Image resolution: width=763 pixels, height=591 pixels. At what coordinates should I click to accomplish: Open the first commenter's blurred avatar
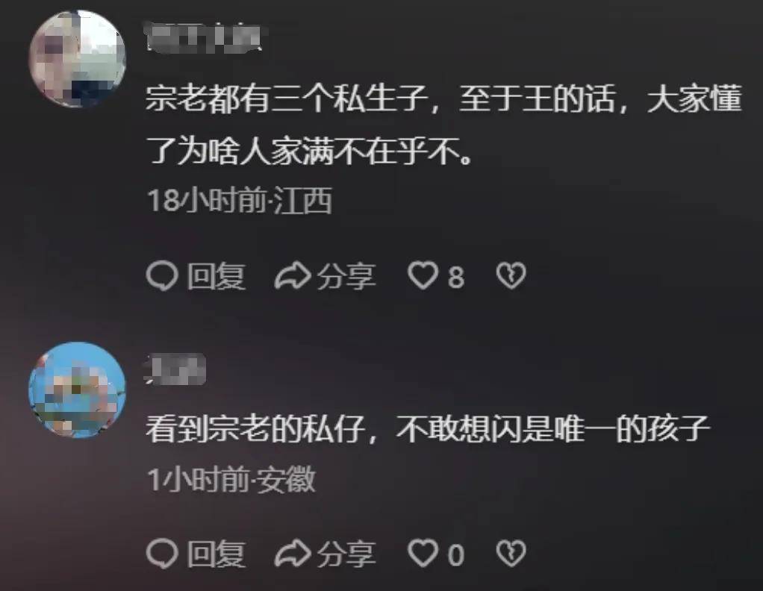click(78, 58)
